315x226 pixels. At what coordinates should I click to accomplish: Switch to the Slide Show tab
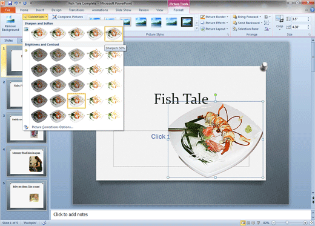tap(123, 10)
